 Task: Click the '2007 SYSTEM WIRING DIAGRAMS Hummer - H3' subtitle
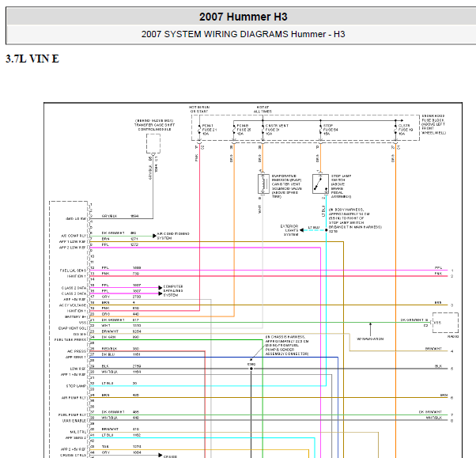point(244,34)
